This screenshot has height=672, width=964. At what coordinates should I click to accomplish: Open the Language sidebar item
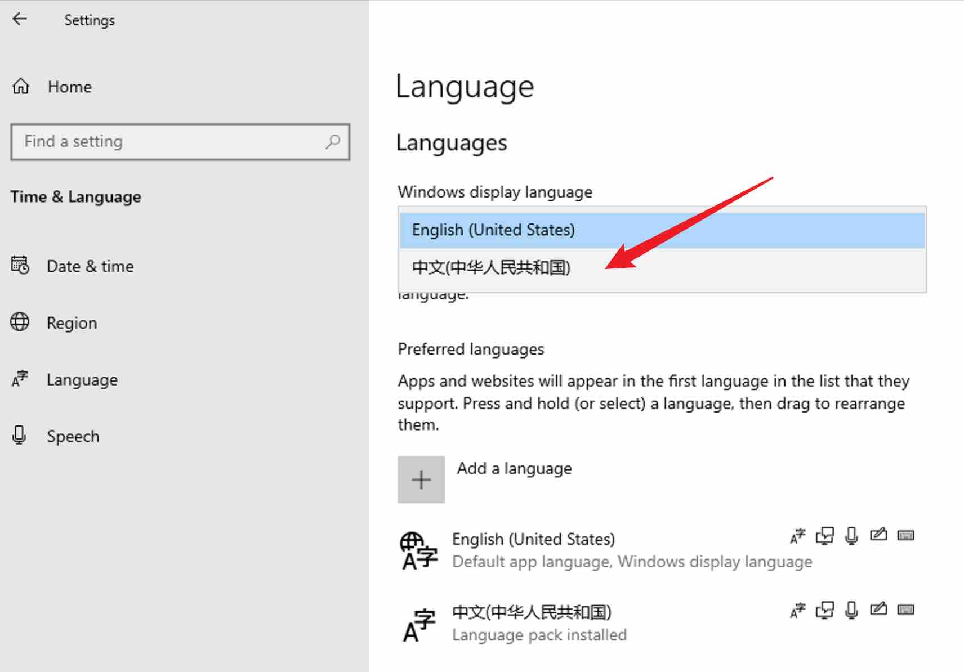[x=82, y=380]
